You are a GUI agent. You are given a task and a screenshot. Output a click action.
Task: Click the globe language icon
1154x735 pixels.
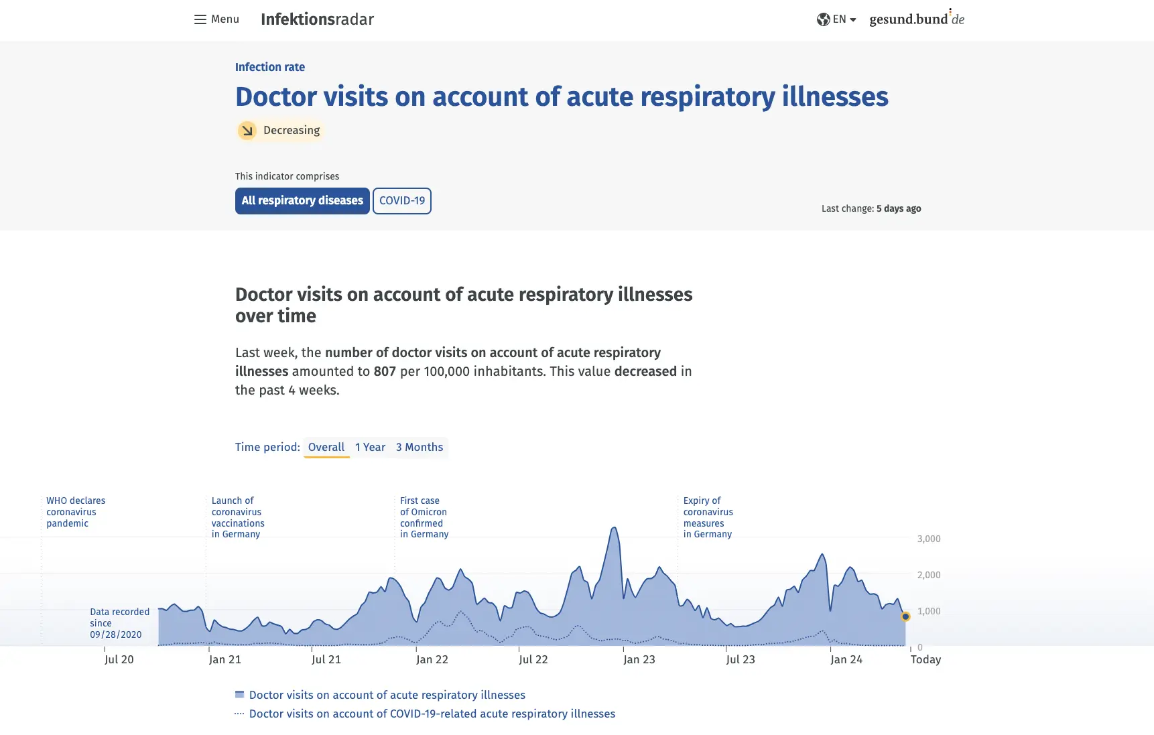point(824,19)
